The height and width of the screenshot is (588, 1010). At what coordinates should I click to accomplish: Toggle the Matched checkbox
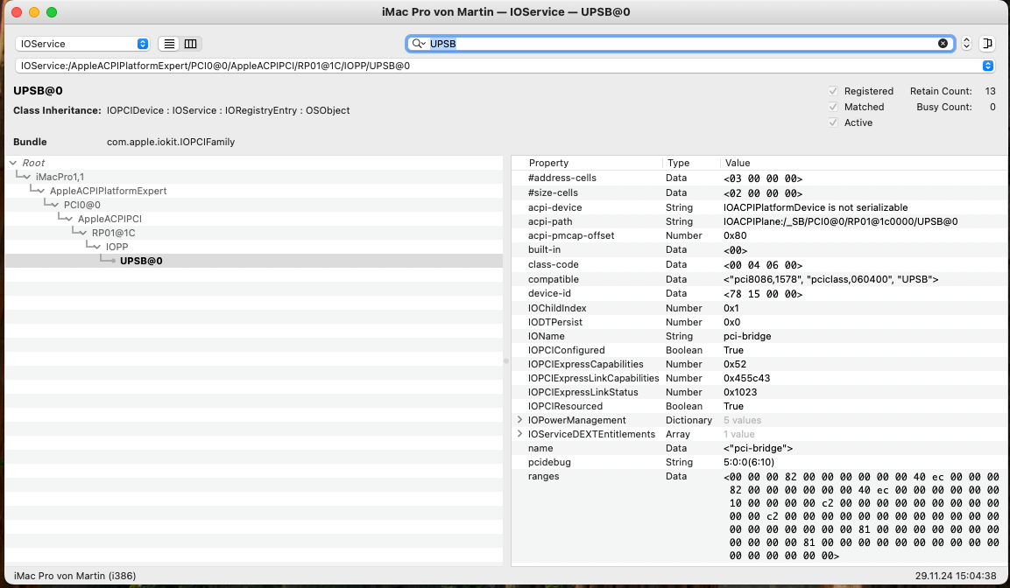833,107
